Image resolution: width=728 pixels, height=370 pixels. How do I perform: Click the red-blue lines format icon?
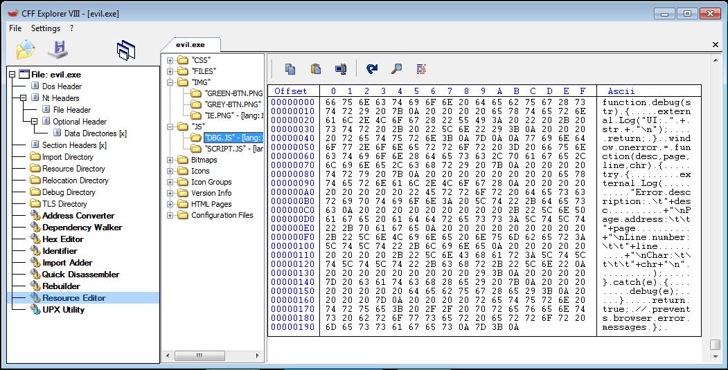coord(421,69)
